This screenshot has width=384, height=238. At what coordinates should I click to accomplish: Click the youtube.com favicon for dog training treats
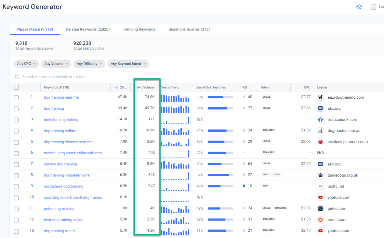[x=320, y=231]
